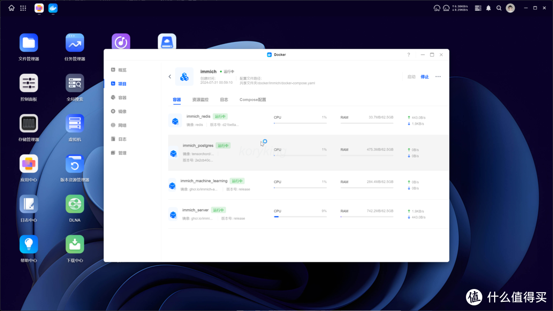Click immich_server CPU usage bar
The height and width of the screenshot is (311, 553).
click(x=300, y=216)
